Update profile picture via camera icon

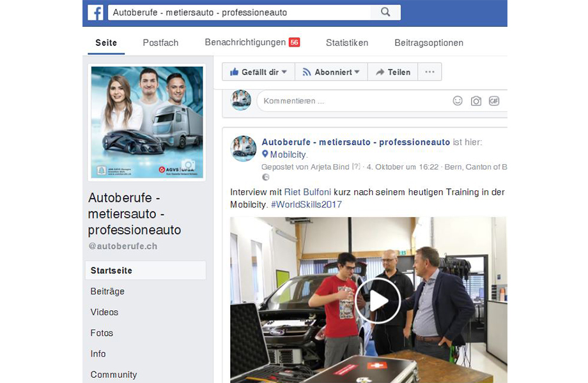coord(189,165)
